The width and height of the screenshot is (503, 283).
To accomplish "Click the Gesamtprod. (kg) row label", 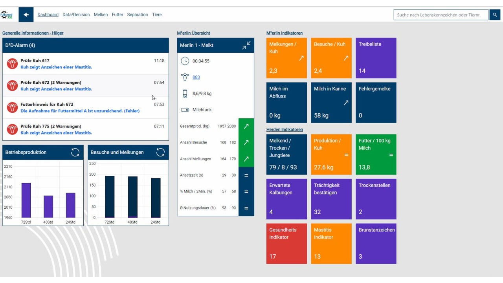I will 195,126.
